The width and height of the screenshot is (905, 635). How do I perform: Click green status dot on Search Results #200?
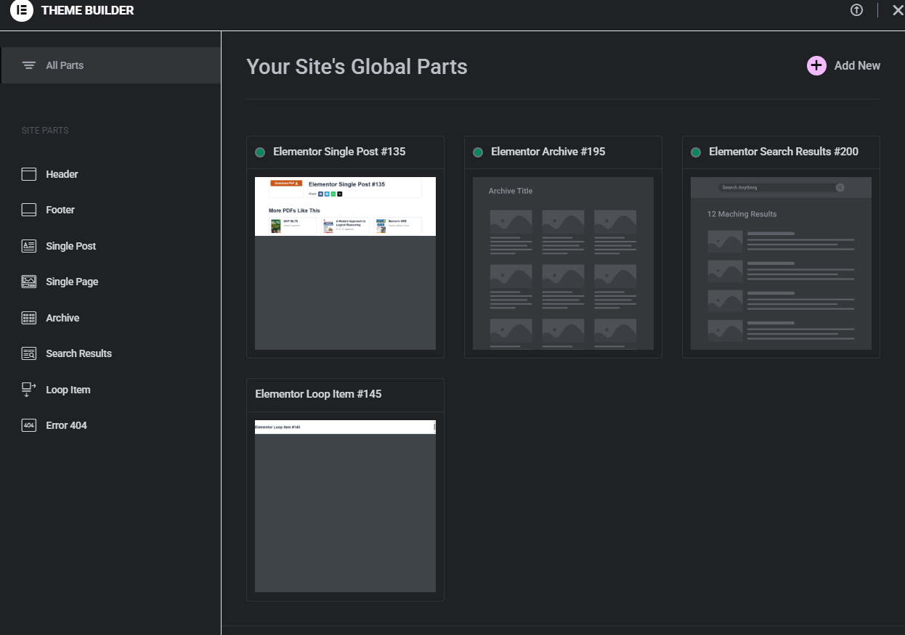696,152
